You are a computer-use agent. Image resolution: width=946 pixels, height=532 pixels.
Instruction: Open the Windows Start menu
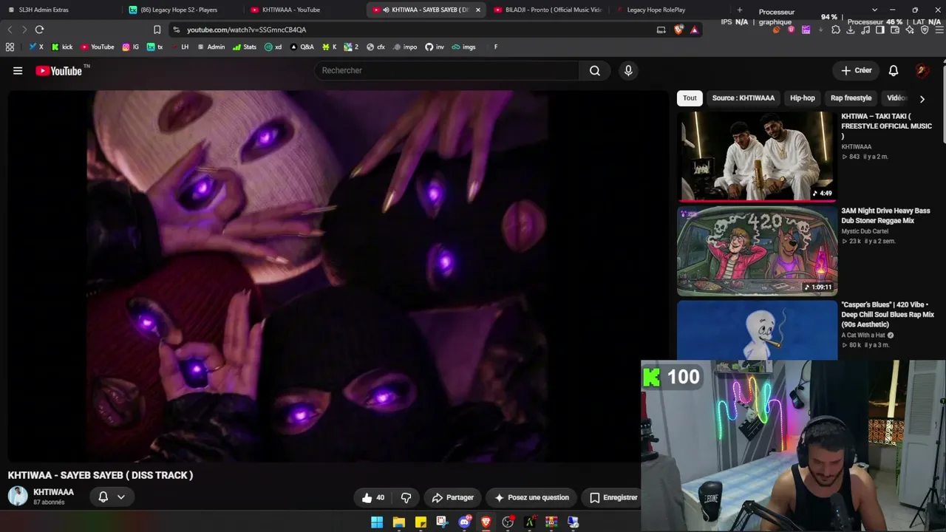(x=377, y=522)
